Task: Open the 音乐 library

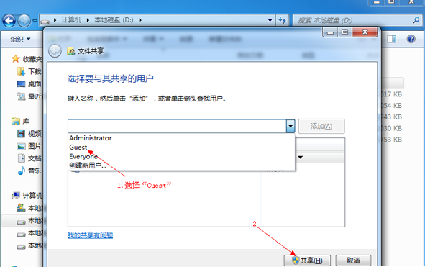Action: tap(29, 171)
